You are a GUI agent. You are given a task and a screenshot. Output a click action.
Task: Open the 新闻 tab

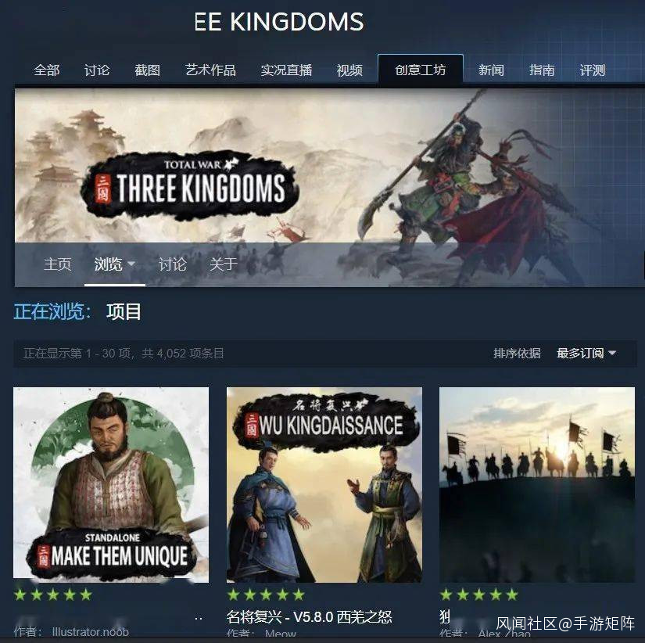[x=491, y=70]
